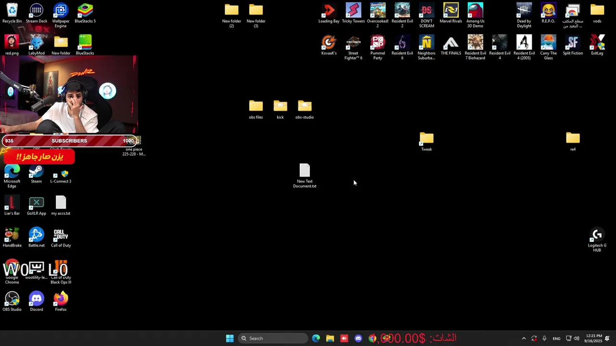The image size is (616, 346).
Task: Select the New folder (2) folder
Action: point(231,15)
